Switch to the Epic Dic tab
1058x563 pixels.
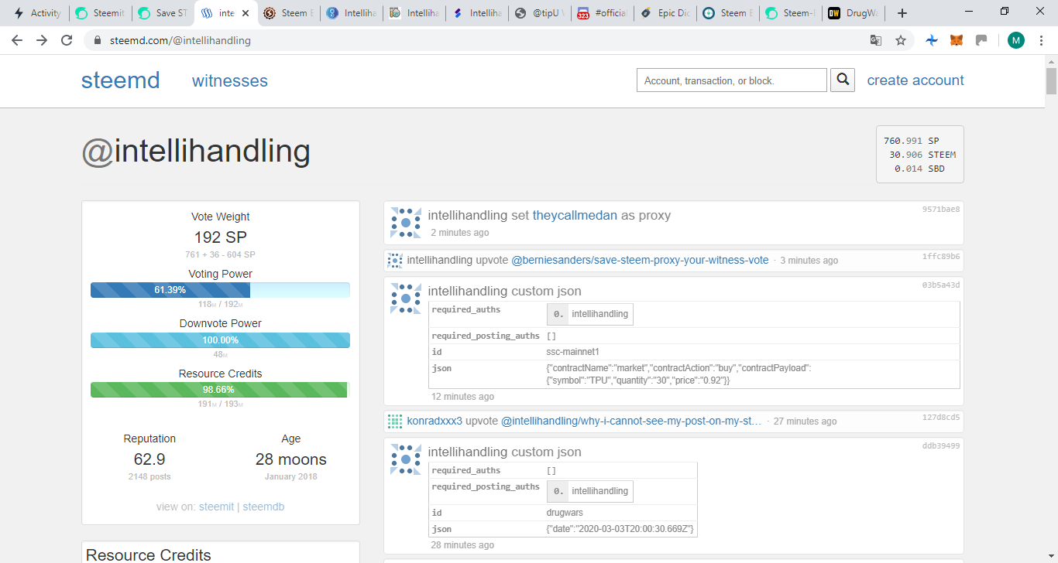[666, 13]
